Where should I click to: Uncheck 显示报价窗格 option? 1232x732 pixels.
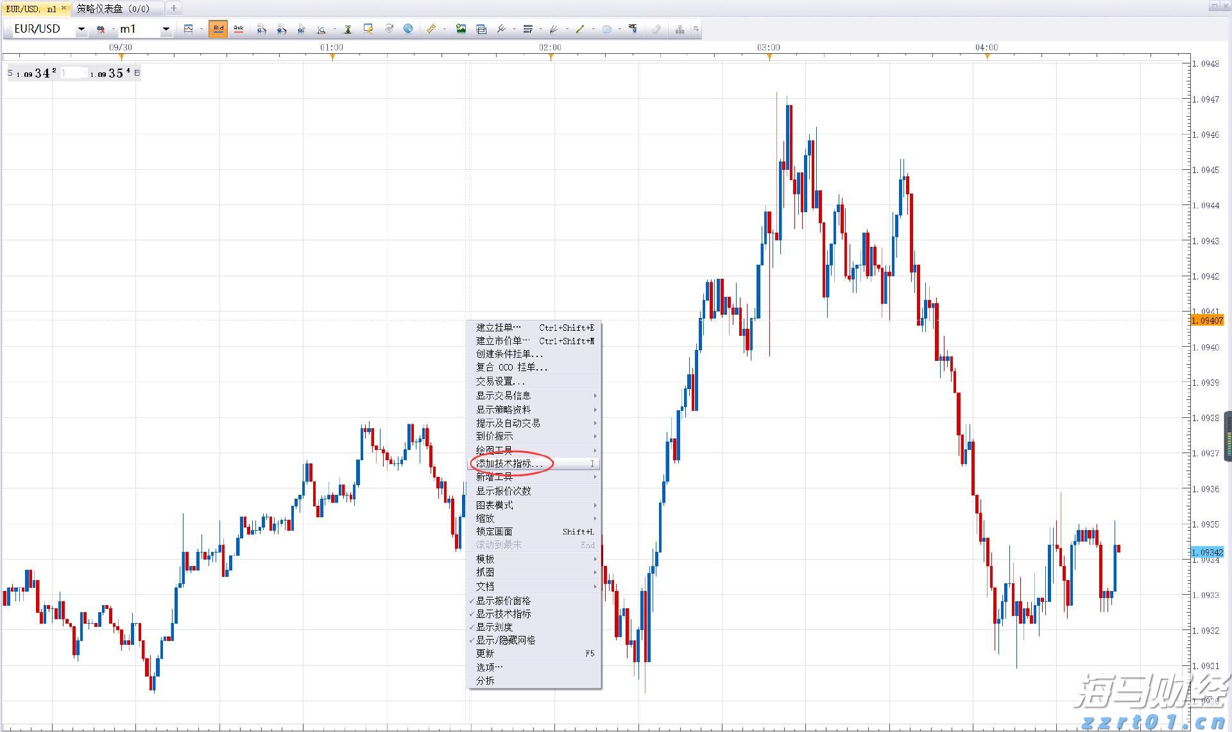[x=503, y=601]
